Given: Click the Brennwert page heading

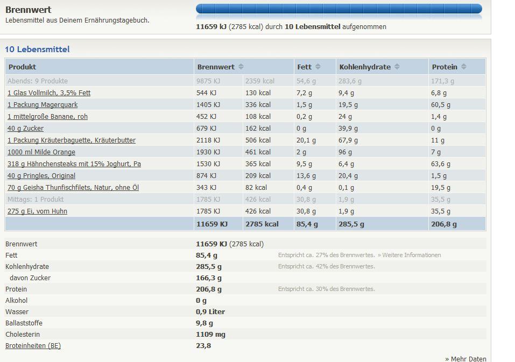Looking at the screenshot, I should click(28, 10).
